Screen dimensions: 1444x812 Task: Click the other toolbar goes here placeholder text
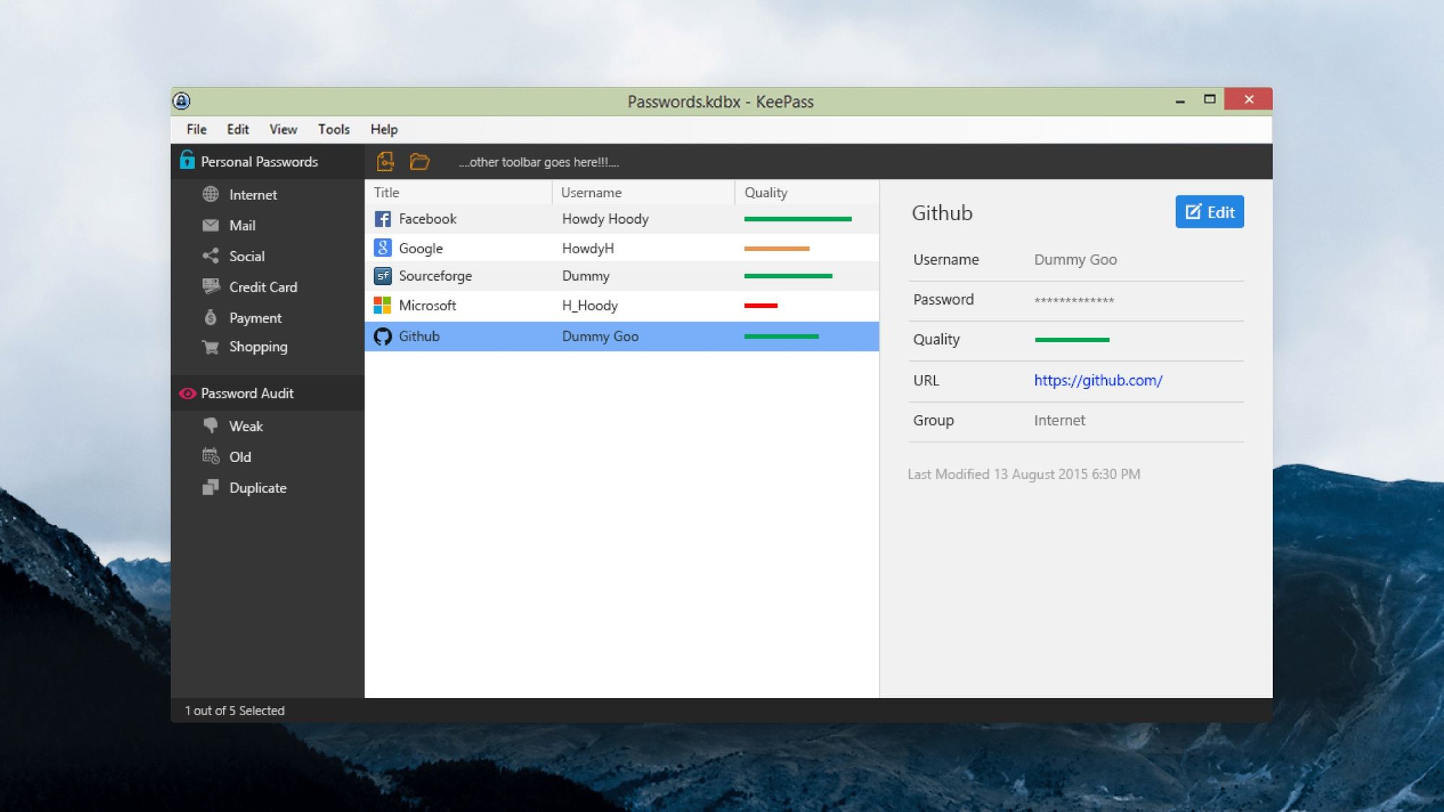click(x=539, y=162)
